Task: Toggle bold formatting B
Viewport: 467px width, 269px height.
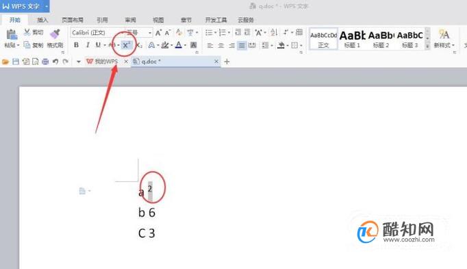Action: coord(76,45)
